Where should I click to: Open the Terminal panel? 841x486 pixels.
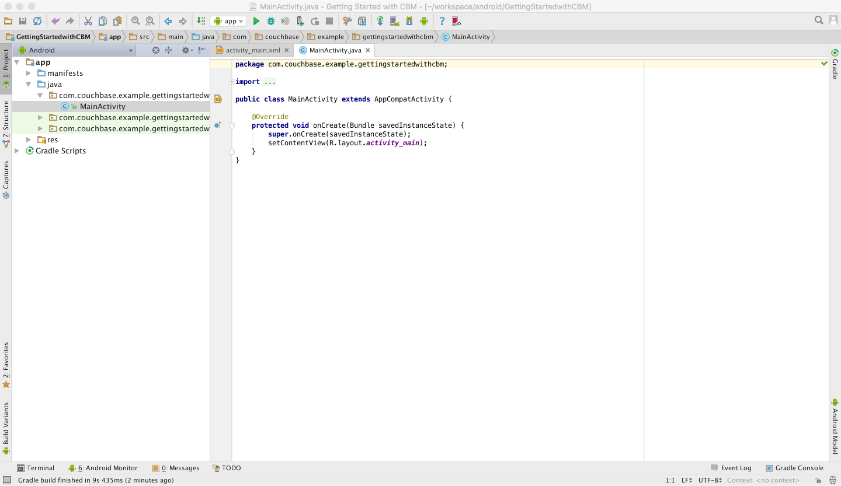pyautogui.click(x=36, y=468)
